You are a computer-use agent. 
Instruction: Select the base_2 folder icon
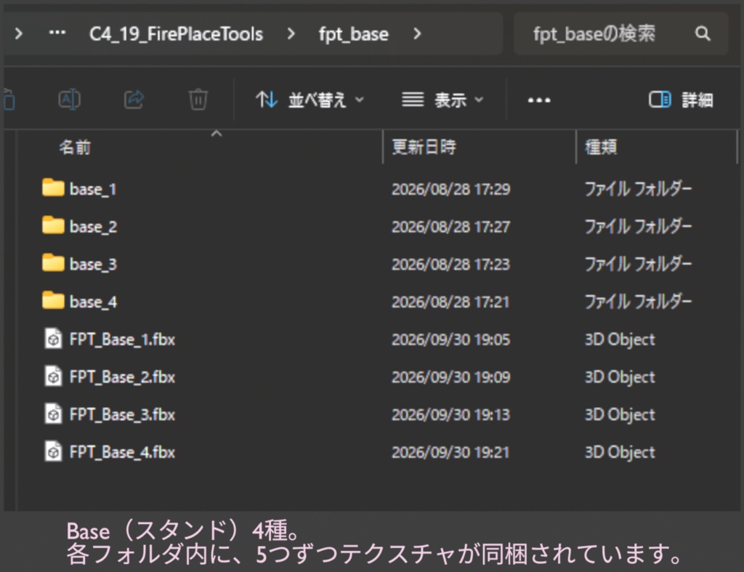pos(53,225)
